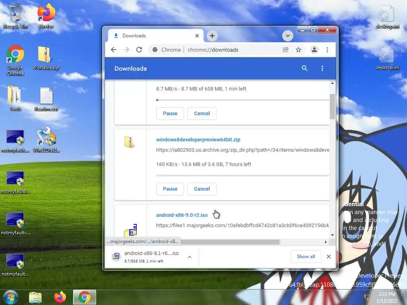The image size is (407, 305).
Task: Click the 658 MB download progress bar
Action: 243,100
